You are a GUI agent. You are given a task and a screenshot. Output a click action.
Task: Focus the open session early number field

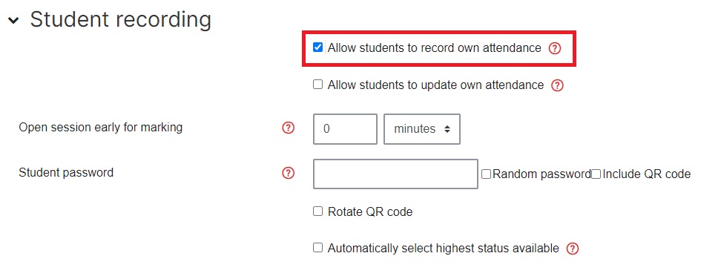pos(345,129)
